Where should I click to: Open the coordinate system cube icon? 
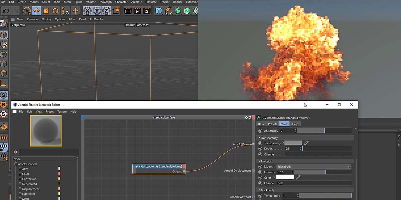click(x=116, y=11)
